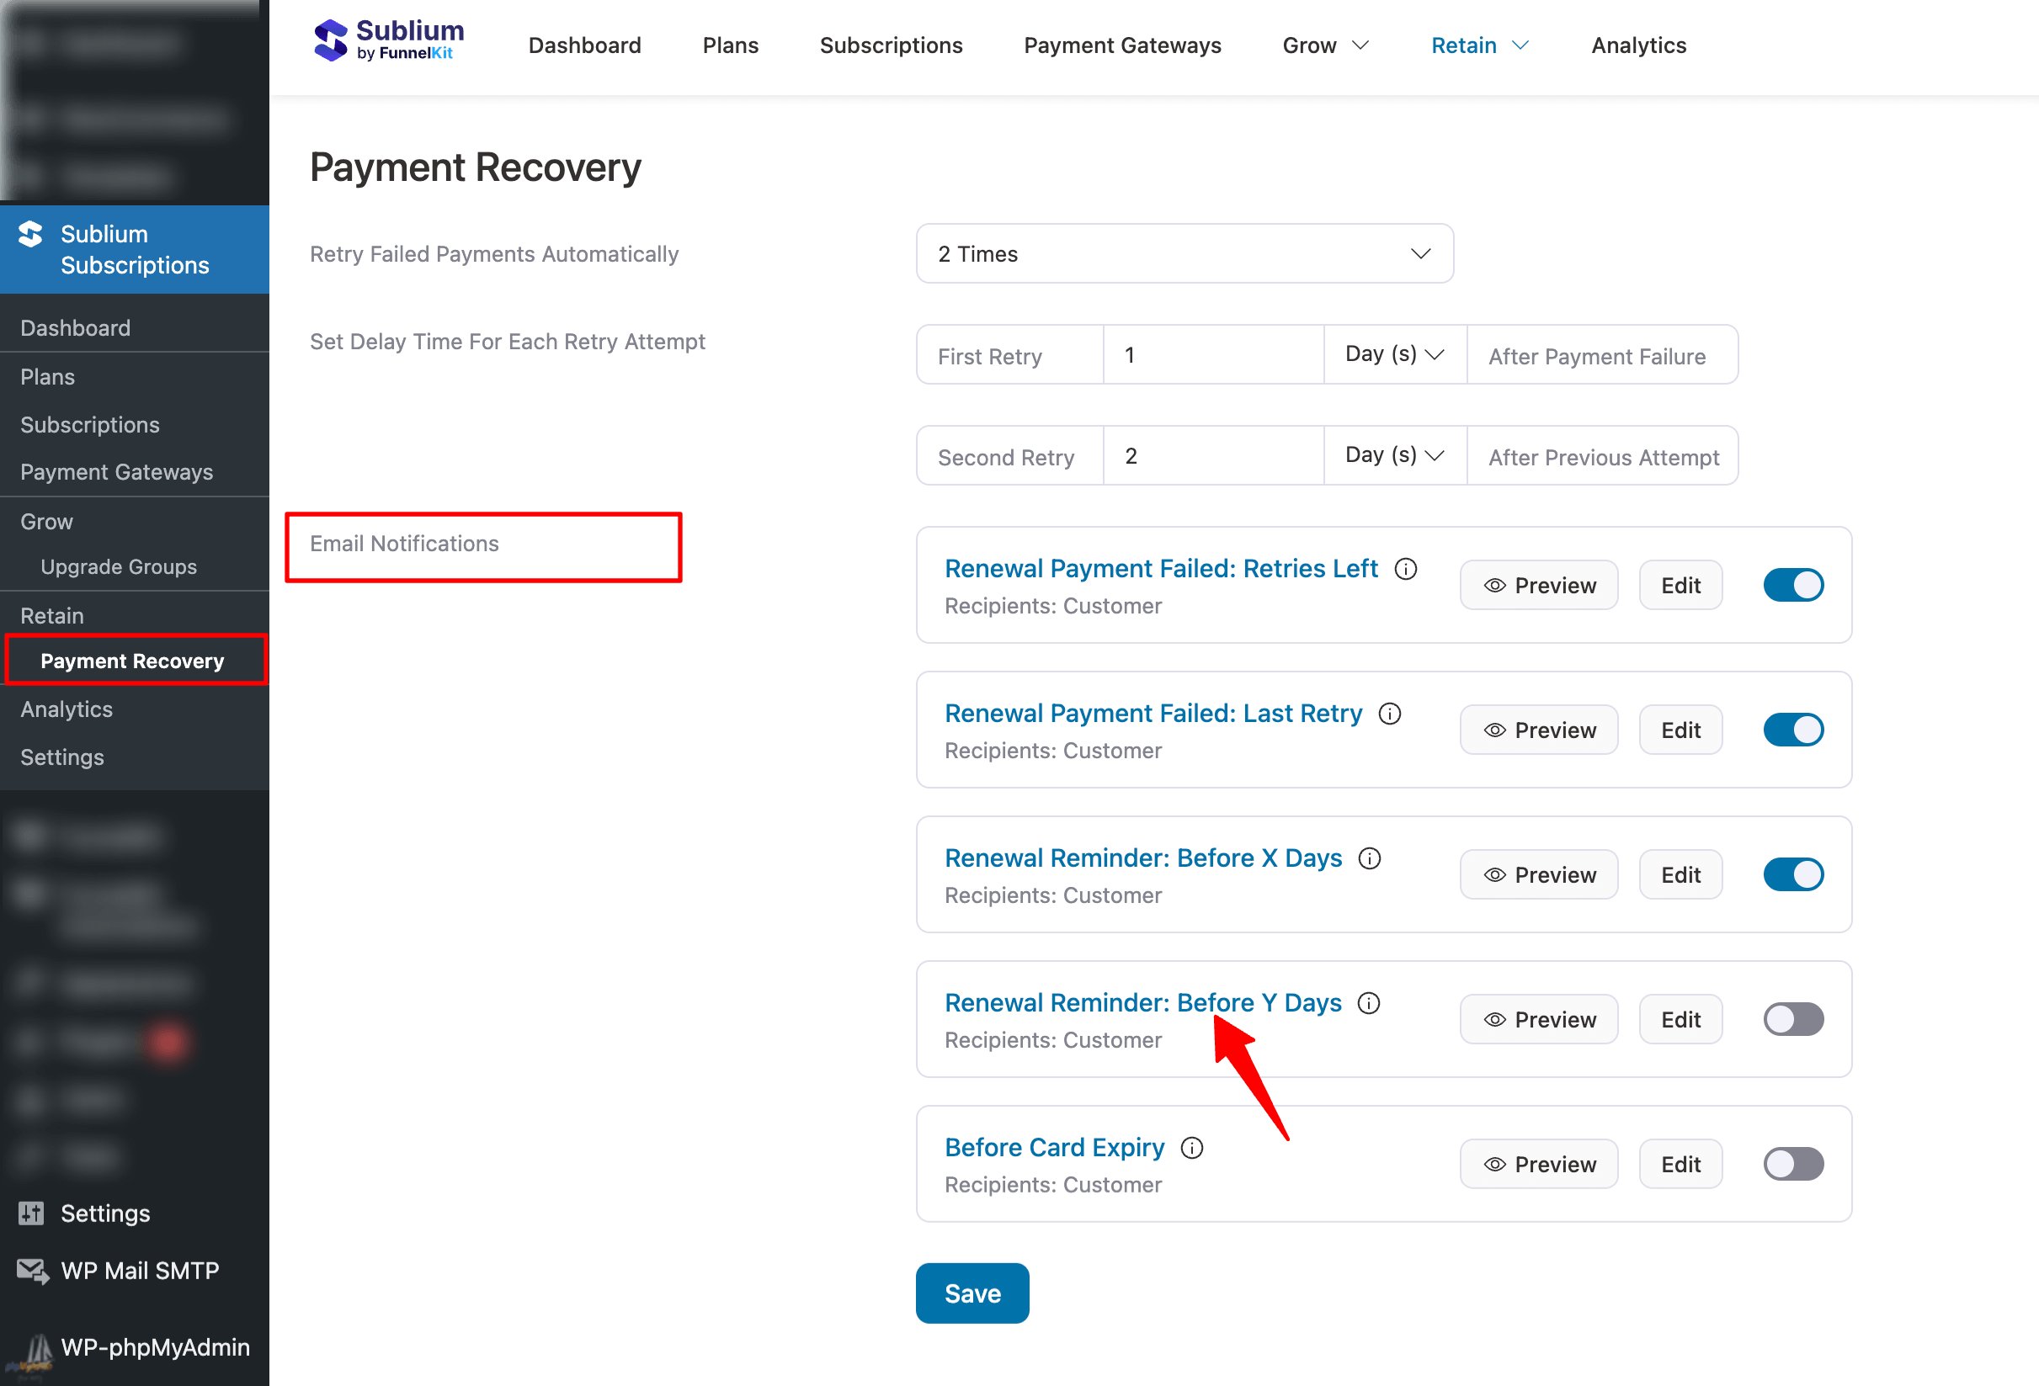The image size is (2039, 1386).
Task: Click info icon for Before X Days reminder
Action: [x=1370, y=859]
